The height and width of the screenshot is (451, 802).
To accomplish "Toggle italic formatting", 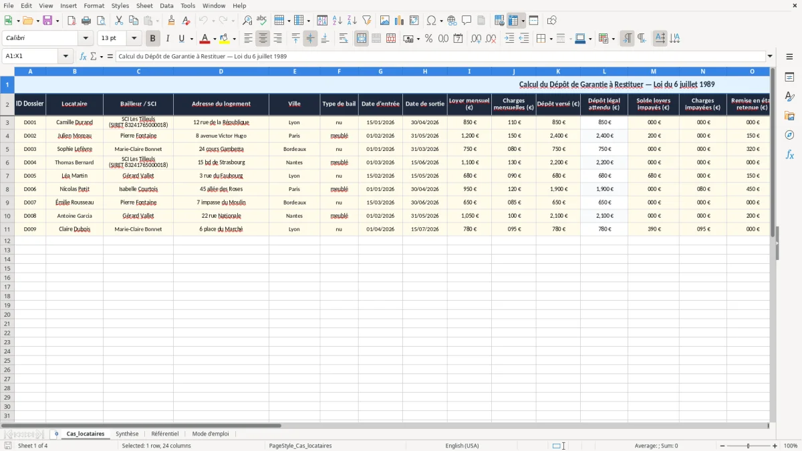I will (168, 39).
